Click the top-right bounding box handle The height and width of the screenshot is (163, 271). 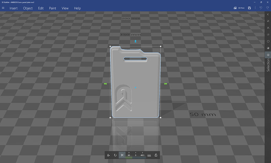tap(161, 46)
